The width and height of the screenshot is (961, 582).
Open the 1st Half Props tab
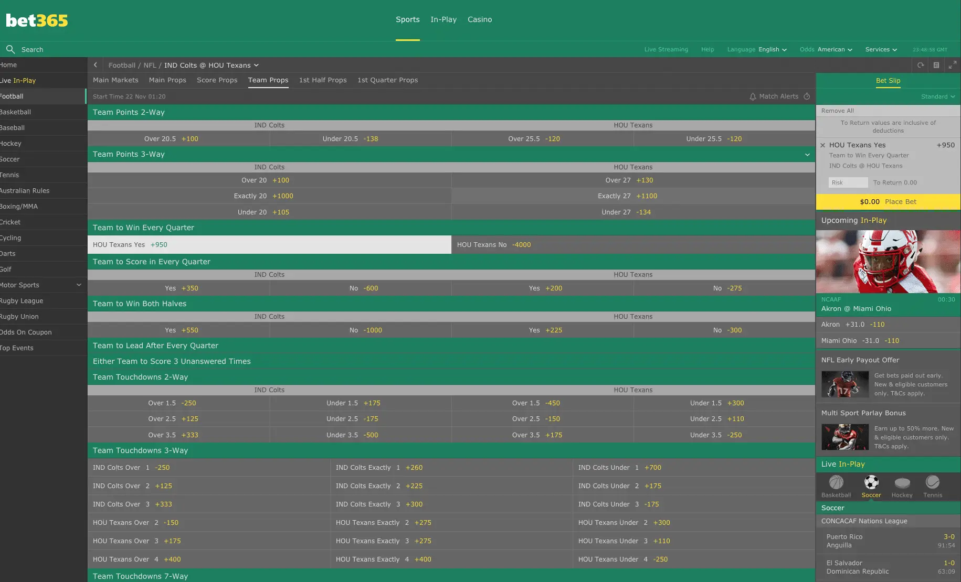(323, 80)
